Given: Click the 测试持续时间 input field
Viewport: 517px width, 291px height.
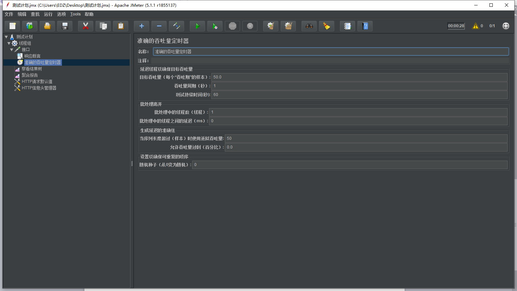Looking at the screenshot, I should tap(359, 95).
